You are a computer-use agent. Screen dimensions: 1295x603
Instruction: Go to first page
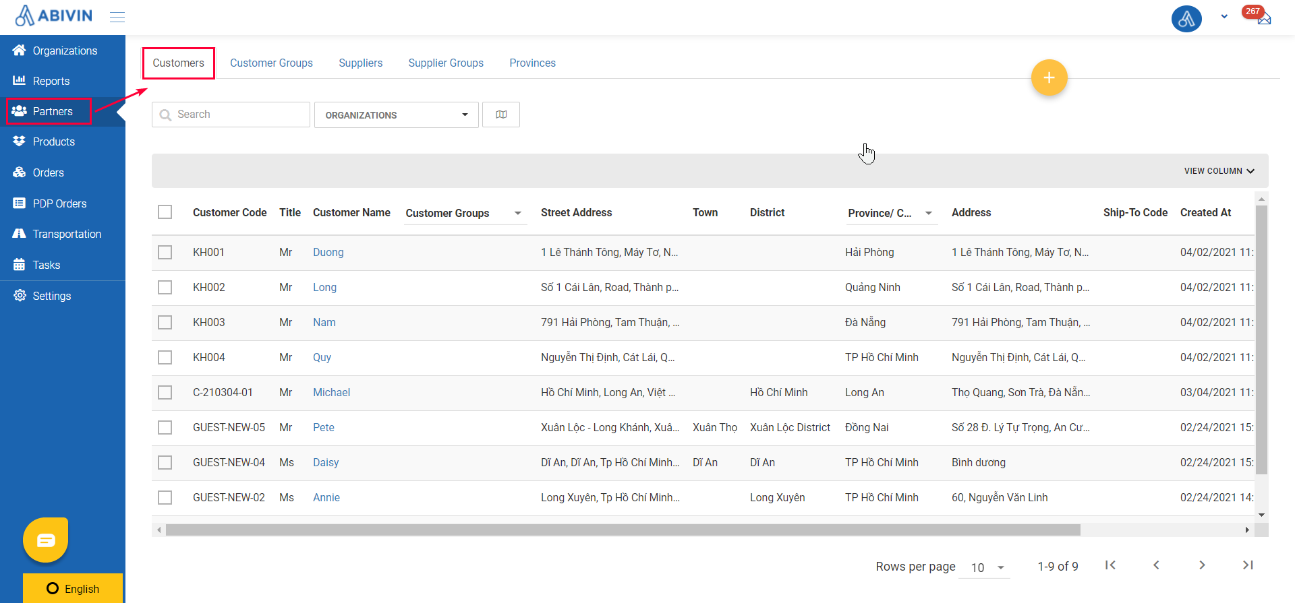[1110, 565]
